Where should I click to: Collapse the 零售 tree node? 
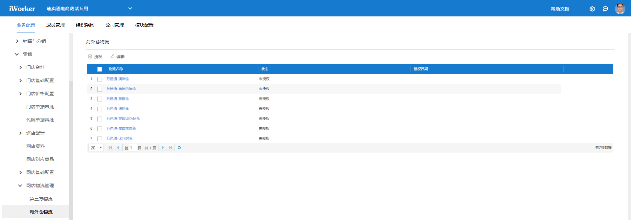click(x=17, y=54)
